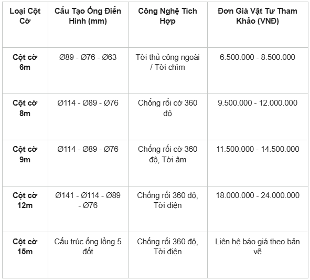Click the price '11.500.000 - 14.500.000'
The height and width of the screenshot is (280, 310).
(x=258, y=149)
